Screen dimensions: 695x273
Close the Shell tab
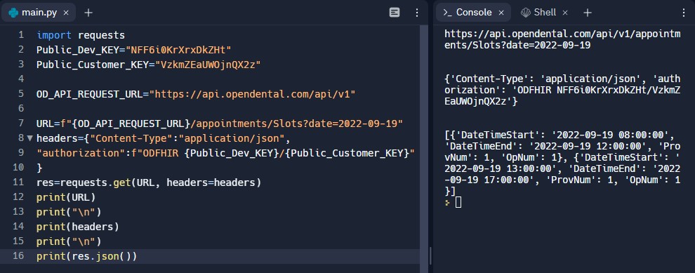565,13
